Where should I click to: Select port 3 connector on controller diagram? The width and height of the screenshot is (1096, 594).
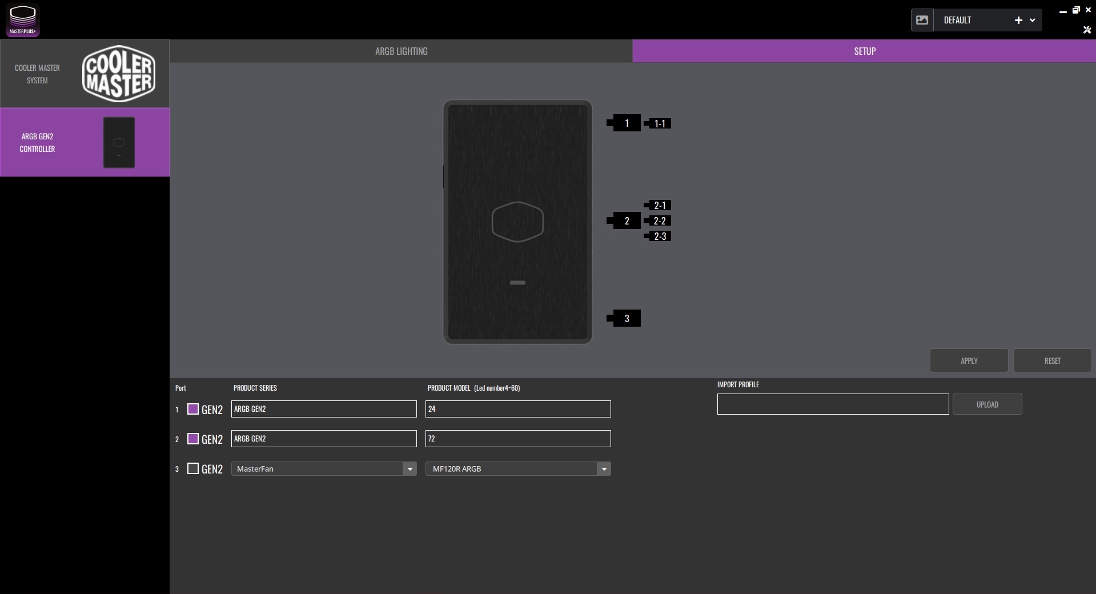[626, 319]
